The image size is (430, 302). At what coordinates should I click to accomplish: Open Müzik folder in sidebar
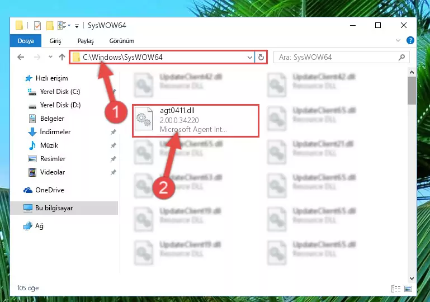(43, 145)
